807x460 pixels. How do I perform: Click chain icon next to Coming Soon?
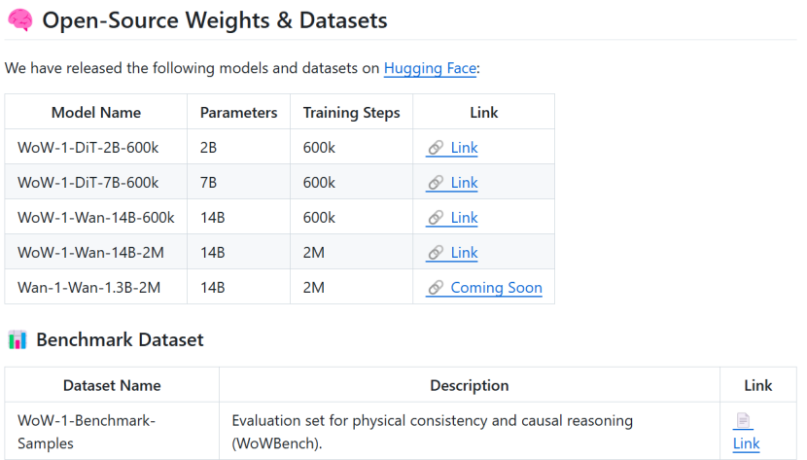click(x=436, y=288)
